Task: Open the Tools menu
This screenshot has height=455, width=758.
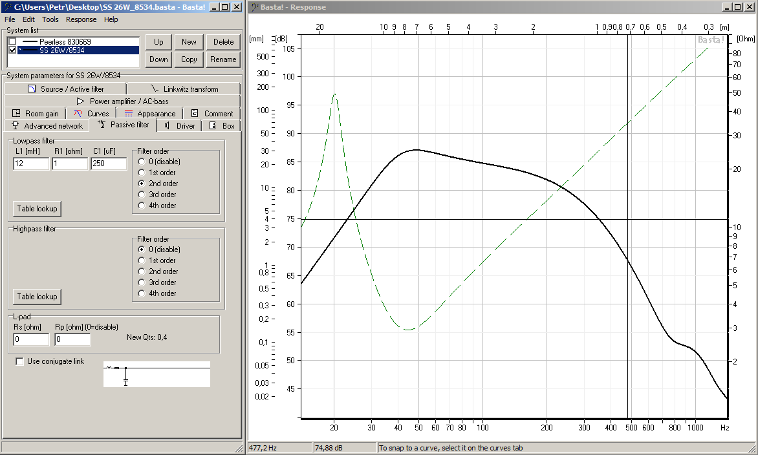Action: point(50,19)
